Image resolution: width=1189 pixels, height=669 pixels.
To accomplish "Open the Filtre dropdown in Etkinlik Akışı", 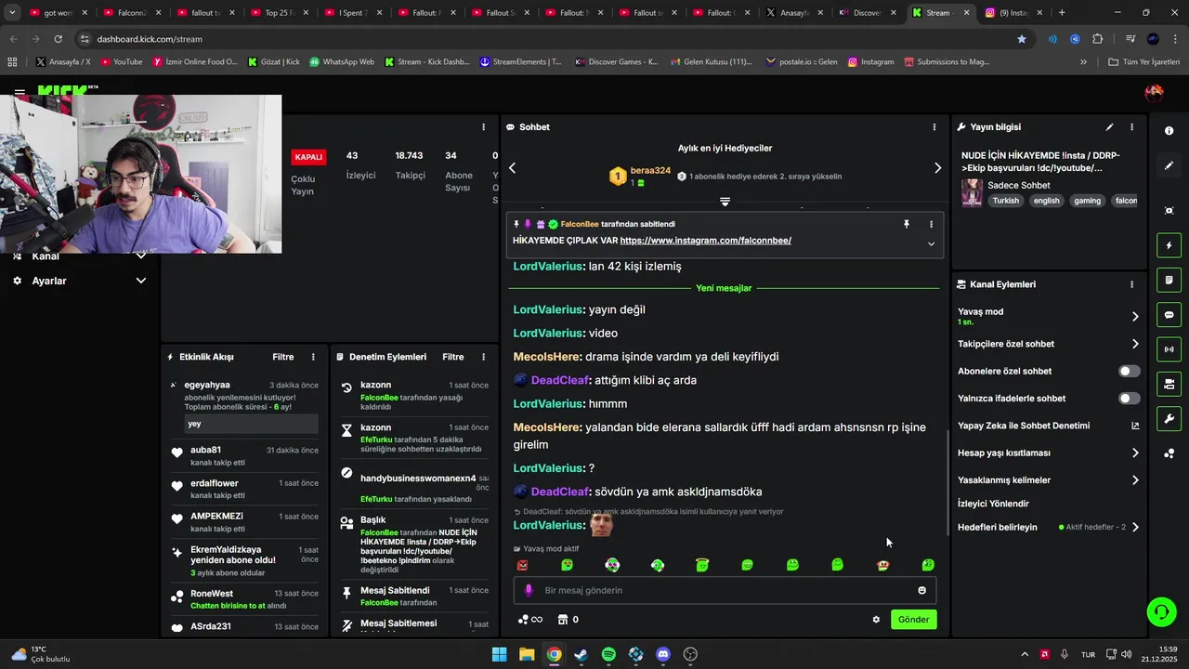I will click(283, 357).
